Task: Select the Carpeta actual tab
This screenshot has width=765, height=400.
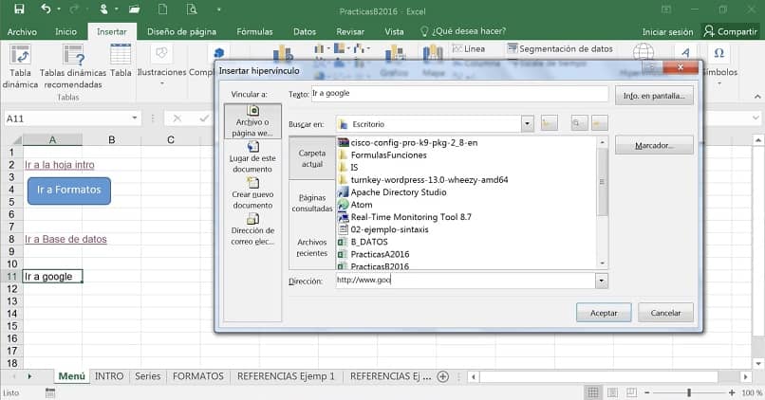Action: (x=312, y=158)
